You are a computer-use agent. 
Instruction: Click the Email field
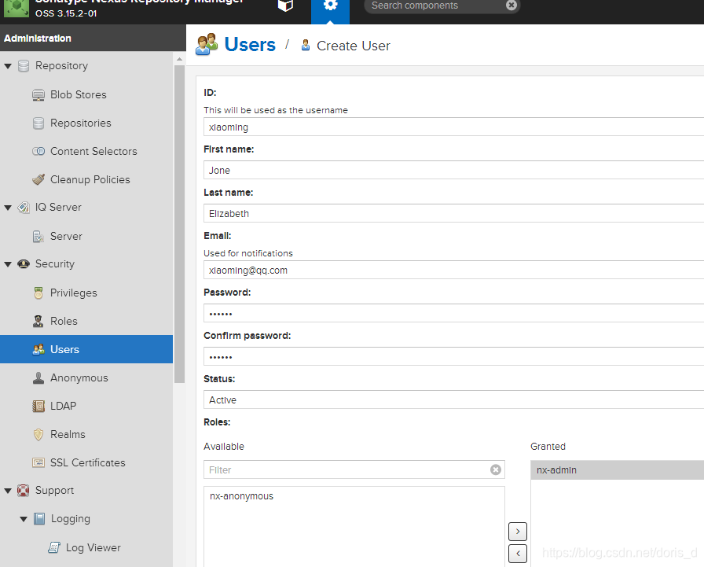pos(453,270)
